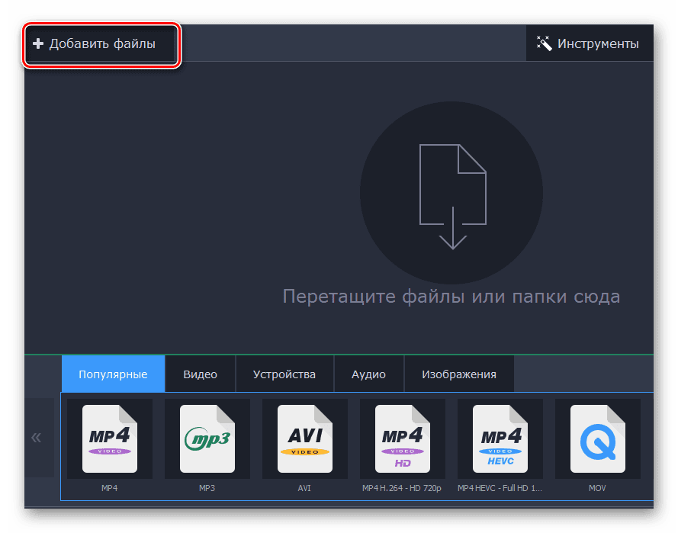Choose the MP3 audio format icon
The width and height of the screenshot is (678, 533).
(x=207, y=439)
